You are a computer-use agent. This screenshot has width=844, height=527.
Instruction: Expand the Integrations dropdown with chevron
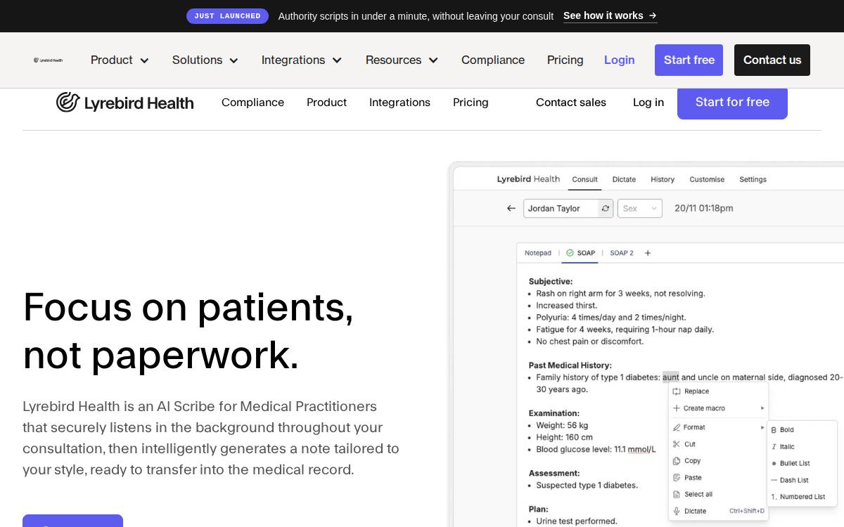coord(302,60)
